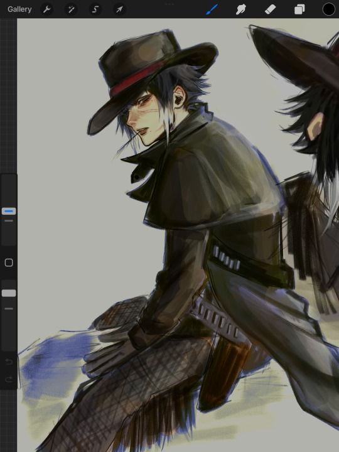Image resolution: width=339 pixels, height=452 pixels.
Task: Open the black color swatch picker
Action: click(x=328, y=9)
